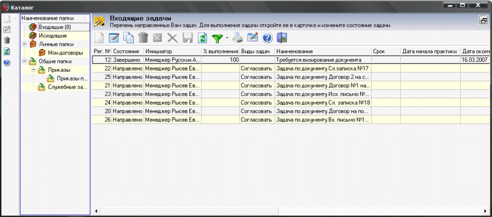The height and width of the screenshot is (217, 492).
Task: Select the Общие папки tree item
Action: 55,61
